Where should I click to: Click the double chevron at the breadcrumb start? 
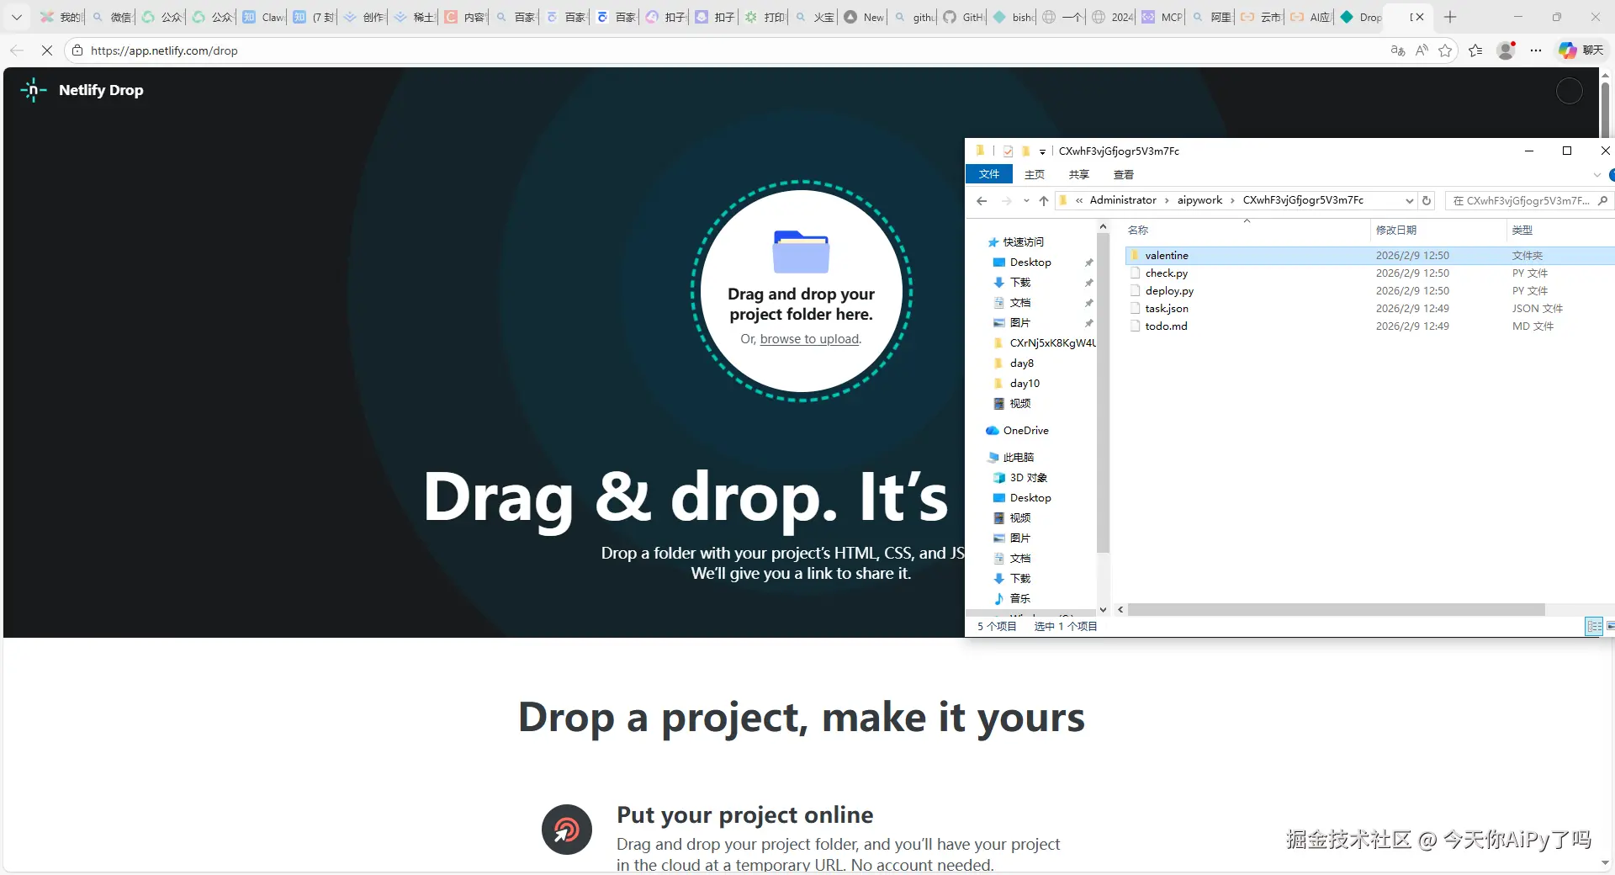coord(1079,200)
